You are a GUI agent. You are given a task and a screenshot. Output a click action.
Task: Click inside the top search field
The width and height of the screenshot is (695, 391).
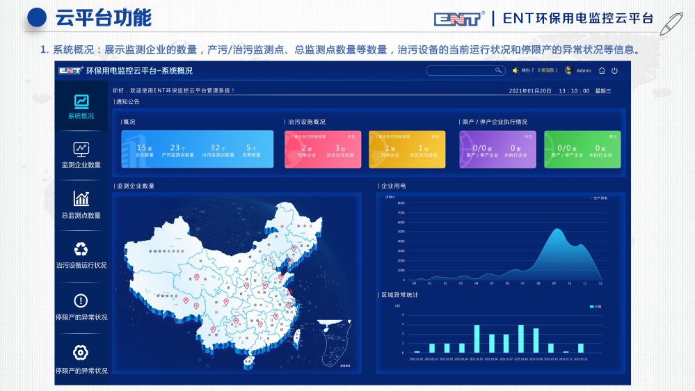tap(459, 70)
